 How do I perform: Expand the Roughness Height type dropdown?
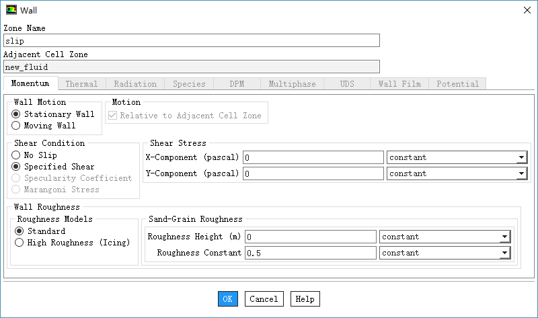click(x=445, y=237)
